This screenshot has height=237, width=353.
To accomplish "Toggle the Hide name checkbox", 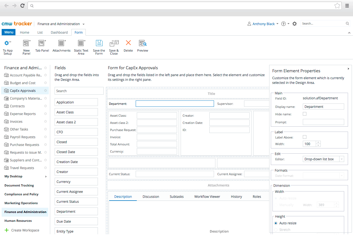I will [304, 114].
